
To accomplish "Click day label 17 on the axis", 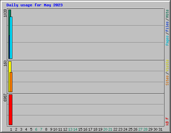I will [x=90, y=129].
